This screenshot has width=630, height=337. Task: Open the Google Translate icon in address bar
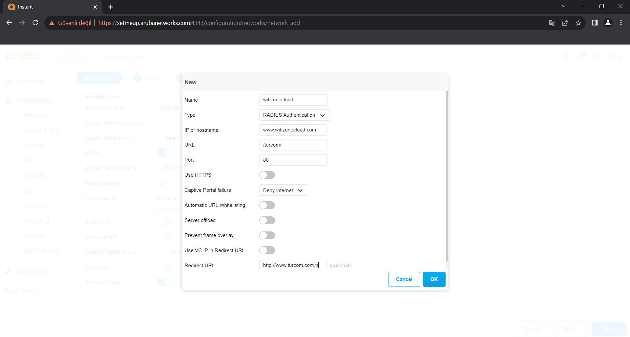[552, 23]
